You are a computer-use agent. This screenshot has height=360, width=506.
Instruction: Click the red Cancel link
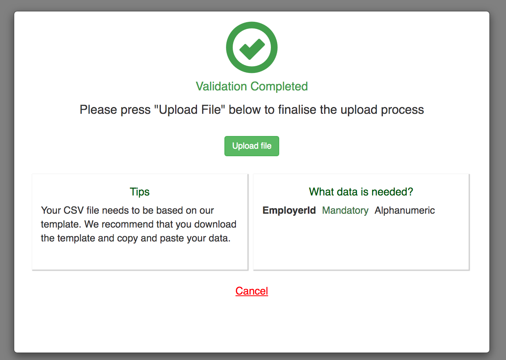coord(252,291)
